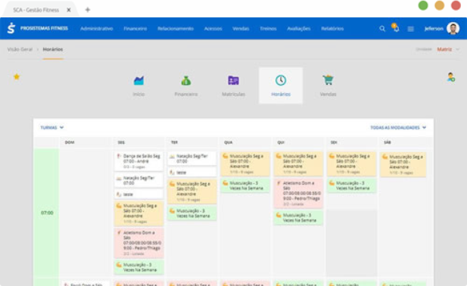Click the orange window control circle
467x286 pixels.
[439, 5]
